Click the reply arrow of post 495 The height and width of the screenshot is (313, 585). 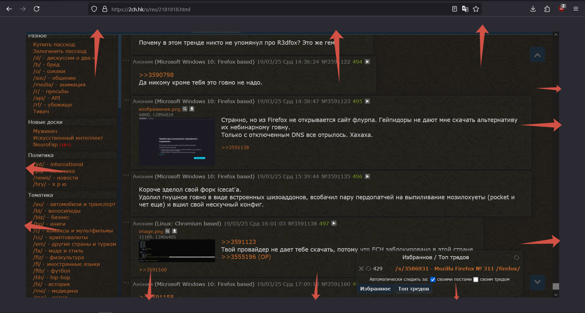point(367,101)
